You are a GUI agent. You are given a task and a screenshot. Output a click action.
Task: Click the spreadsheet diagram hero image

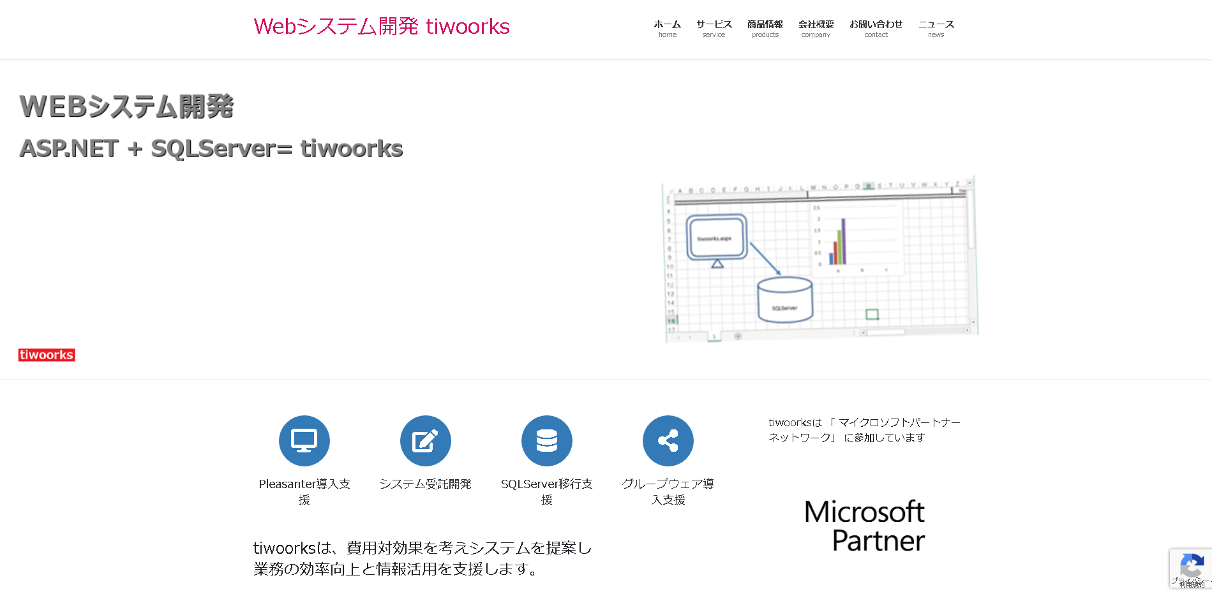[820, 259]
